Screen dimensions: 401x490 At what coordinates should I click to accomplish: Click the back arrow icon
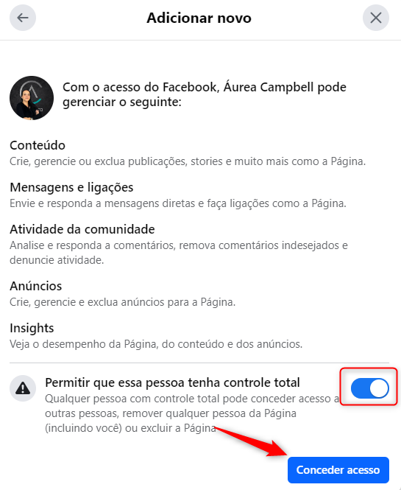pyautogui.click(x=23, y=18)
